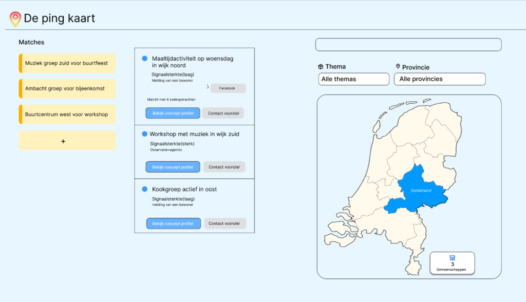Click the location pin icon beside Provincie
The image size is (526, 302).
(398, 67)
